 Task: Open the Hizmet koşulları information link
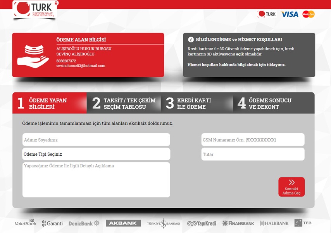click(236, 65)
